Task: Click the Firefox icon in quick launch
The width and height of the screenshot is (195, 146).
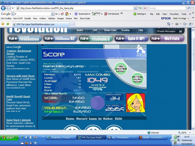Action: (27, 143)
